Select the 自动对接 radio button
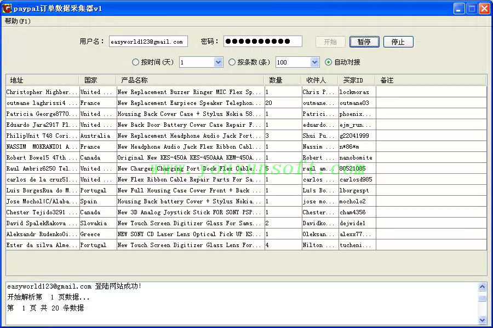The image size is (493, 328). click(x=328, y=62)
